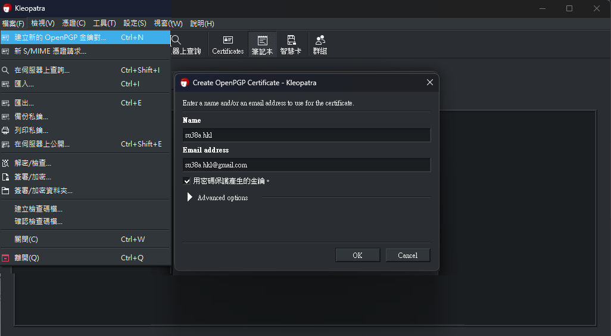The image size is (611, 336).
Task: Click Cancel in Create OpenPGP Certificate dialog
Action: pos(407,256)
